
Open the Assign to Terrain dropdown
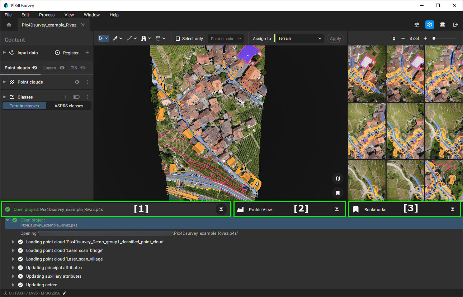pos(300,38)
